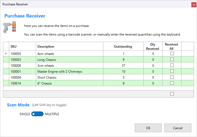Click OK to confirm received items
The height and width of the screenshot is (137, 197).
(x=148, y=128)
